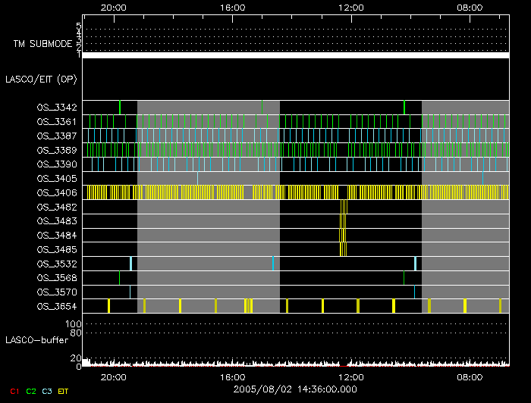Click the green marker in OS_3568 row
The height and width of the screenshot is (403, 531).
tap(404, 278)
